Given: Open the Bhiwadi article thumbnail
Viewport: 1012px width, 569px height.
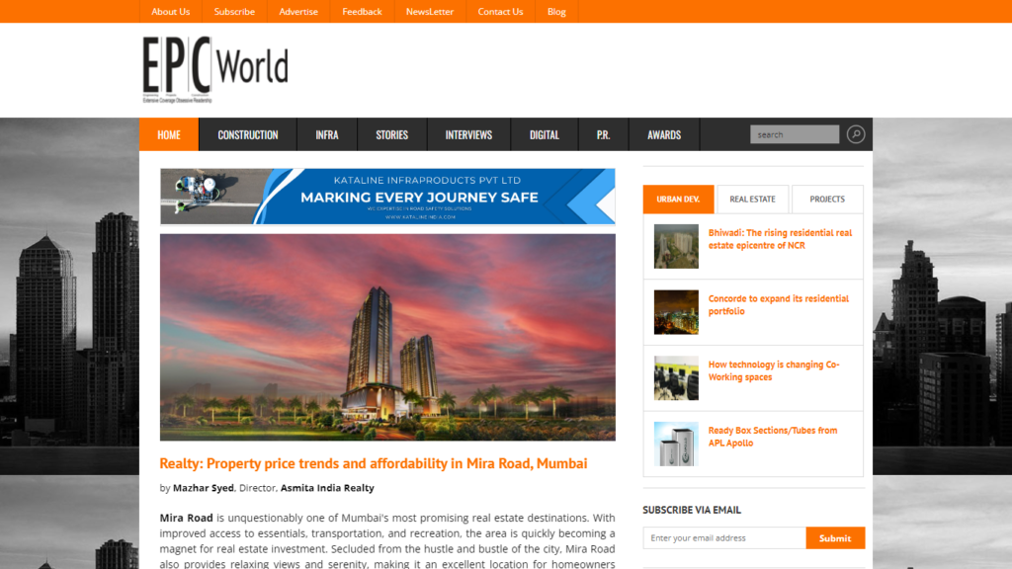Looking at the screenshot, I should (x=676, y=247).
